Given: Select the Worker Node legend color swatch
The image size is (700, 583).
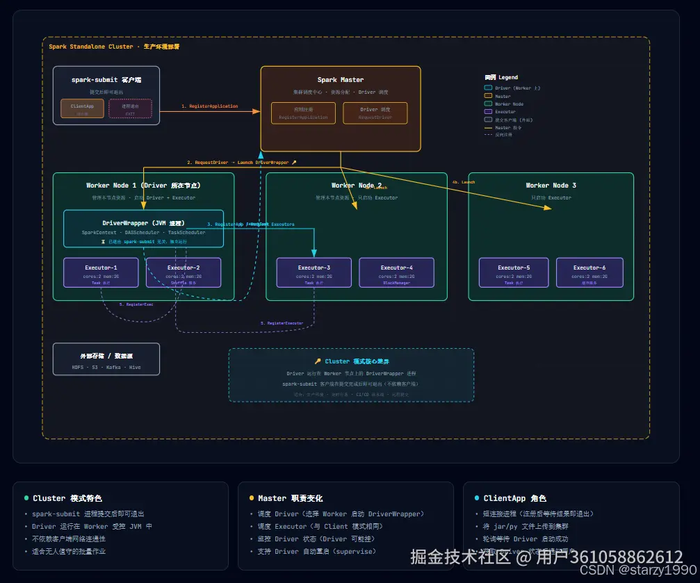Looking at the screenshot, I should 489,104.
